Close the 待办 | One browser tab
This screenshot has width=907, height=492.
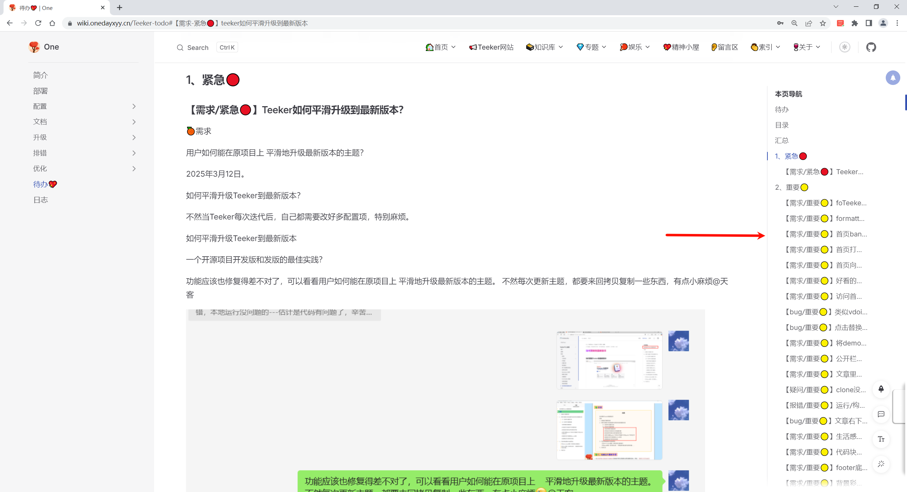coord(103,7)
